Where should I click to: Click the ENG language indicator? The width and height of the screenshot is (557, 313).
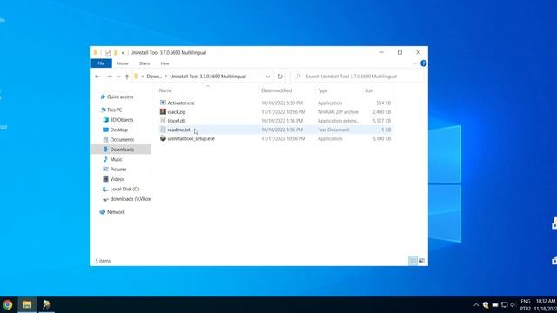click(x=526, y=302)
